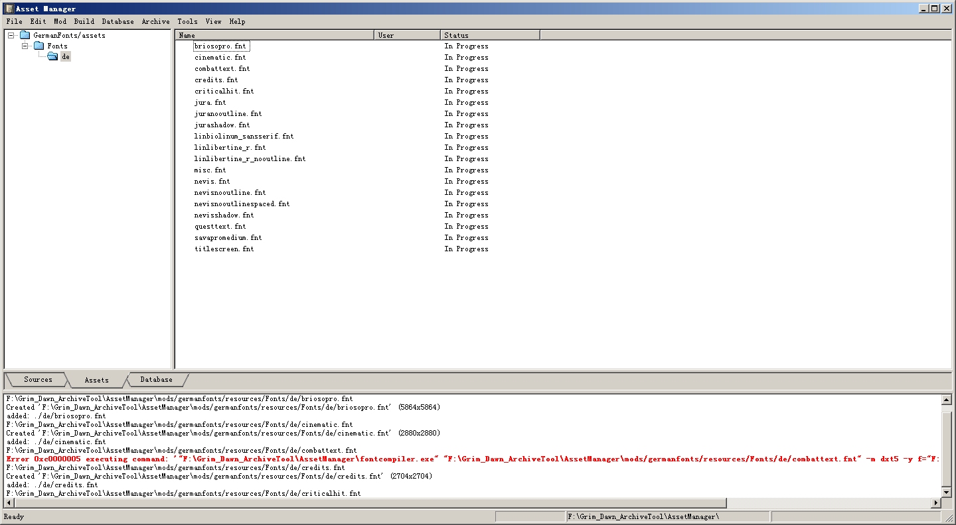Viewport: 956px width, 525px height.
Task: Open the View menu
Action: pos(213,21)
